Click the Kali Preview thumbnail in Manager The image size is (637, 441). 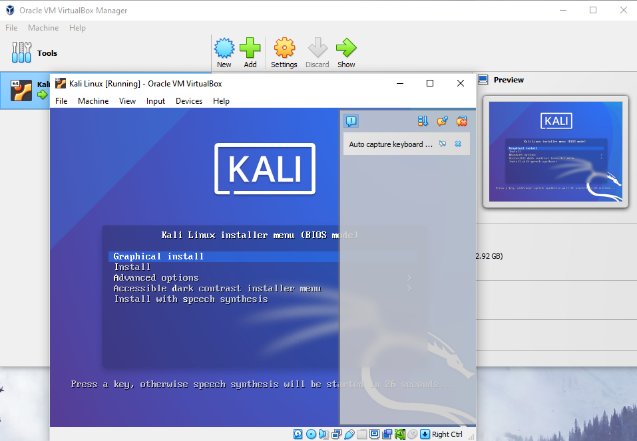[555, 152]
